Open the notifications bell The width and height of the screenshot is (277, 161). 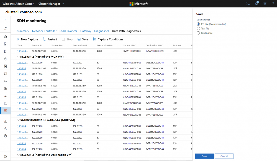[257, 3]
